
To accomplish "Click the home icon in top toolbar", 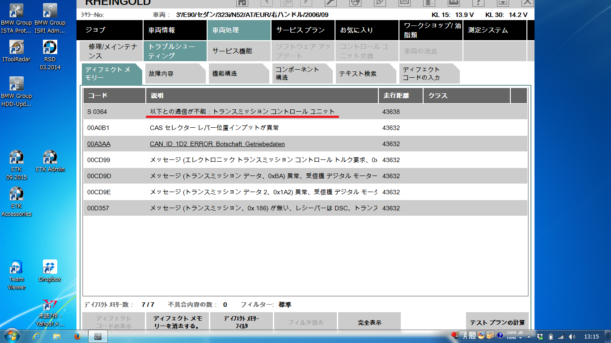I will [242, 2].
